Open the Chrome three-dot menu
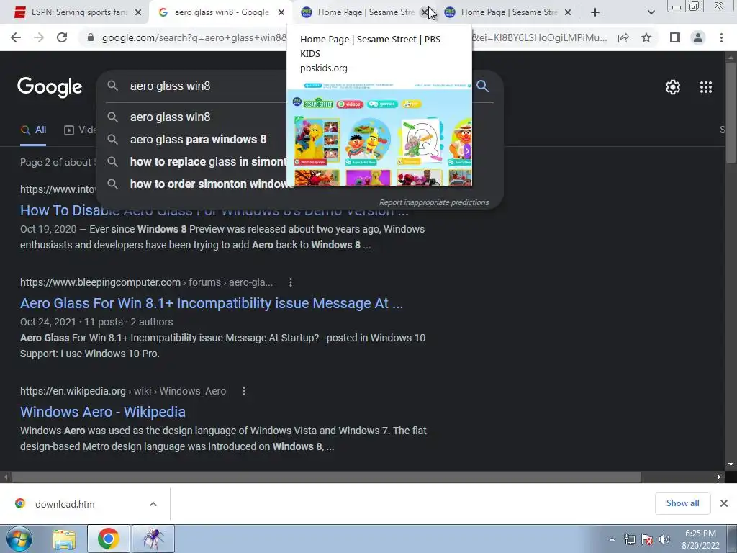Image resolution: width=737 pixels, height=553 pixels. point(721,37)
